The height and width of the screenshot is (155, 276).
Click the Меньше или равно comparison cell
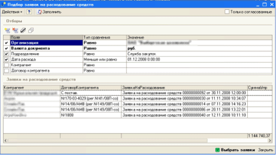click(104, 59)
